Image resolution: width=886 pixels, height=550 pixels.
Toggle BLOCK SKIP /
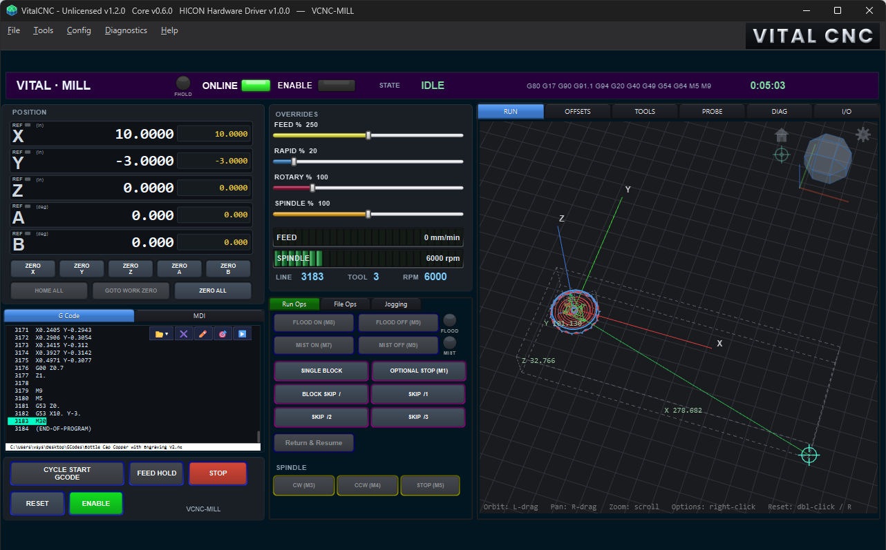tap(321, 394)
